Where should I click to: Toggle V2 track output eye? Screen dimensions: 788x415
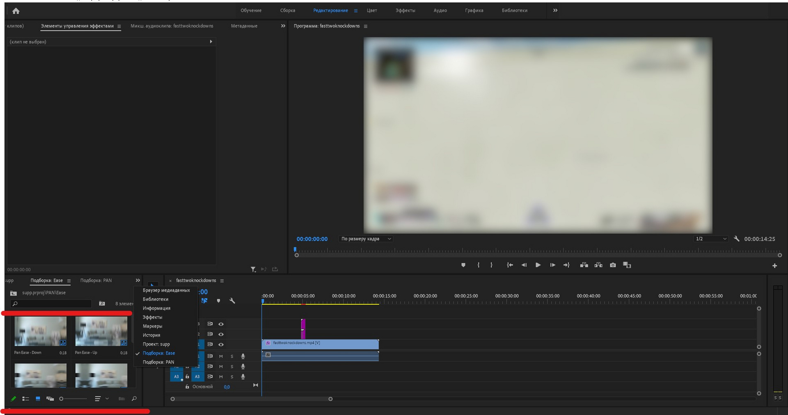tap(221, 334)
